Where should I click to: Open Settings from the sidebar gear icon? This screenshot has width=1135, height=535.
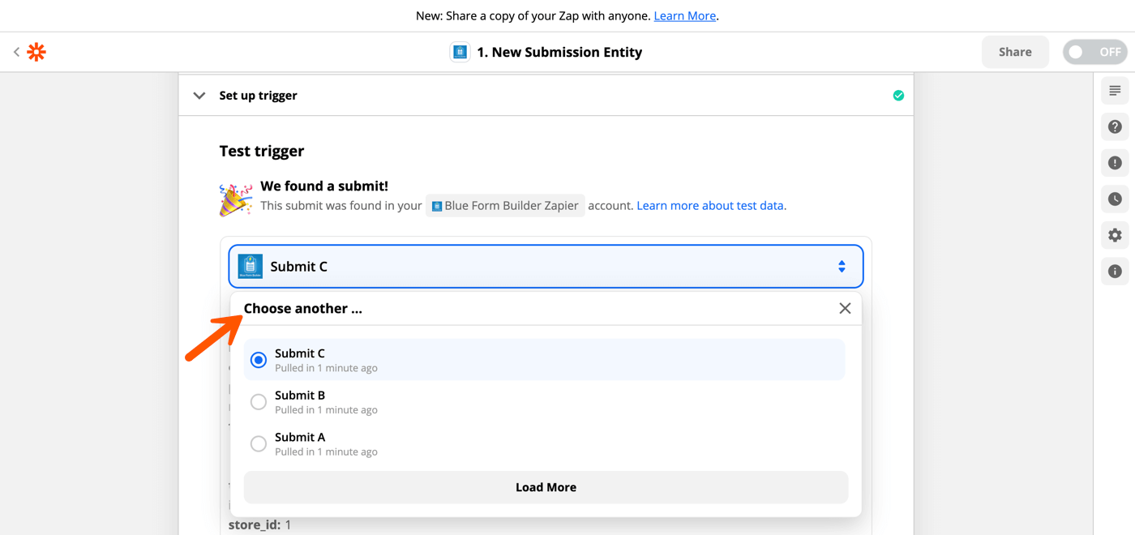[x=1114, y=235]
